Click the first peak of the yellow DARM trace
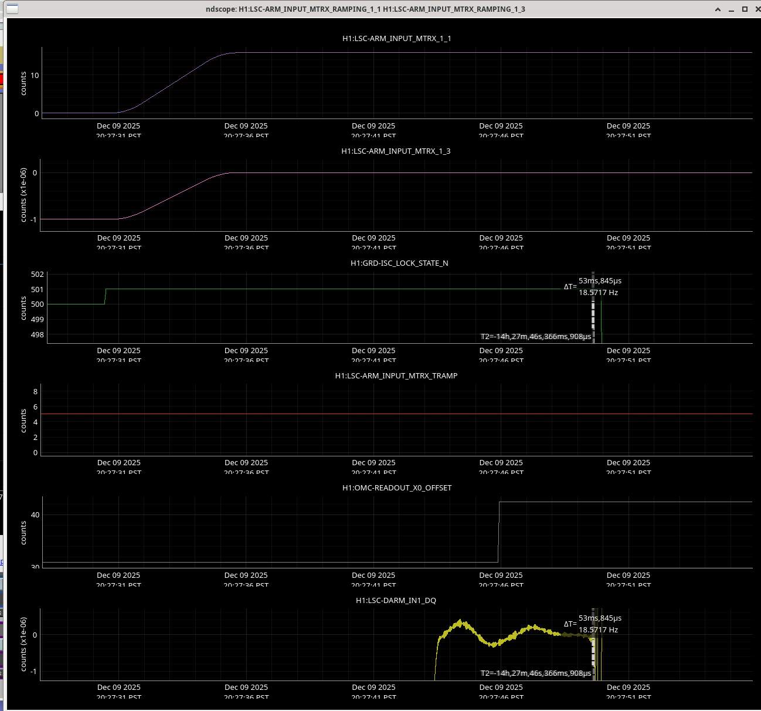761x711 pixels. click(461, 622)
